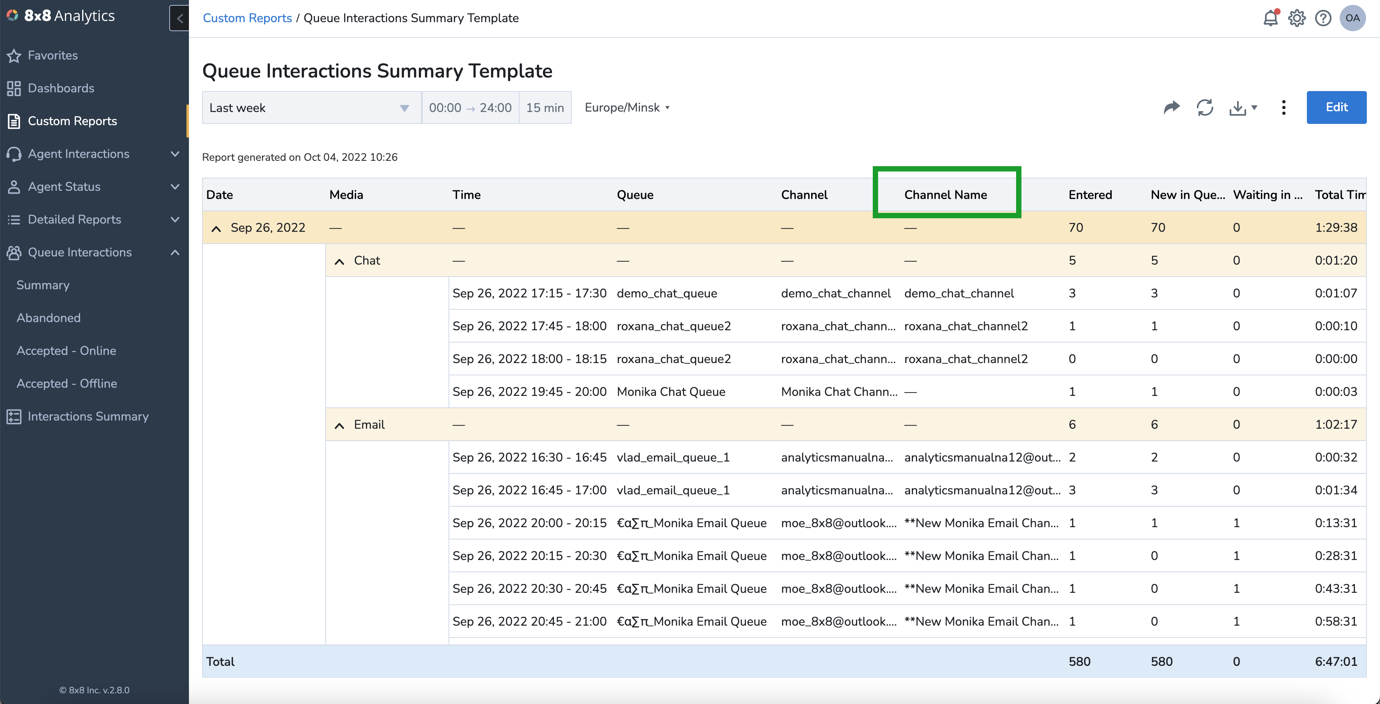This screenshot has width=1380, height=704.
Task: Open Dashboards in the sidebar
Action: click(60, 88)
